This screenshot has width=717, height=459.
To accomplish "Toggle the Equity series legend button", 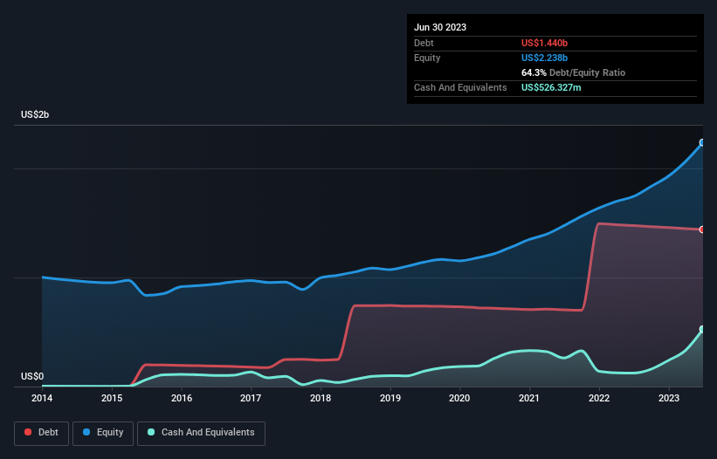I will 103,433.
